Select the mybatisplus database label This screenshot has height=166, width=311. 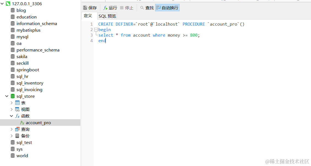point(28,30)
